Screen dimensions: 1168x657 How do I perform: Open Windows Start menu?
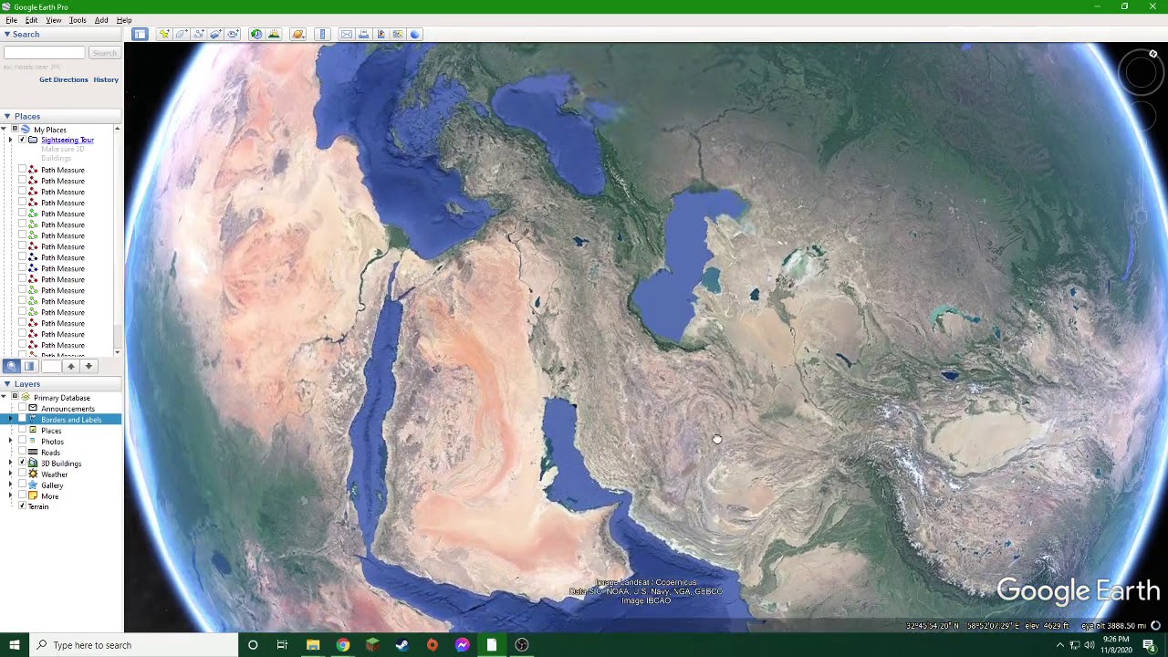tap(14, 645)
